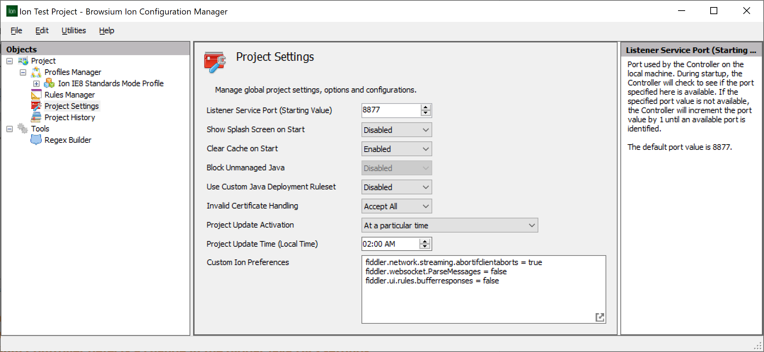Open the Utilities menu
Viewport: 764px width, 352px height.
(x=74, y=30)
